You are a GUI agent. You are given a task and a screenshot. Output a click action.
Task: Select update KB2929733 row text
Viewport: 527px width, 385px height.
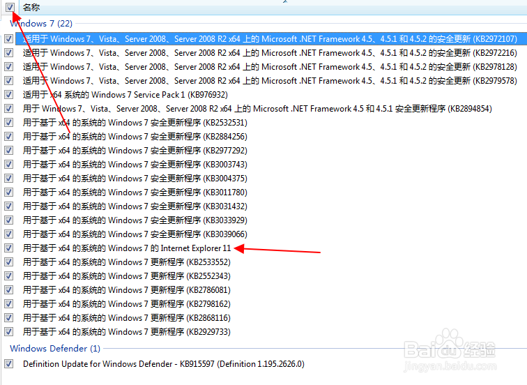127,332
